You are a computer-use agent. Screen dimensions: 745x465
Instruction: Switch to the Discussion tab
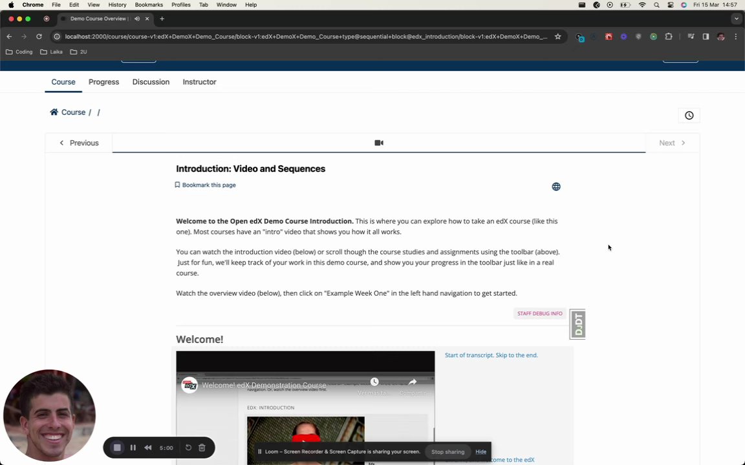151,82
